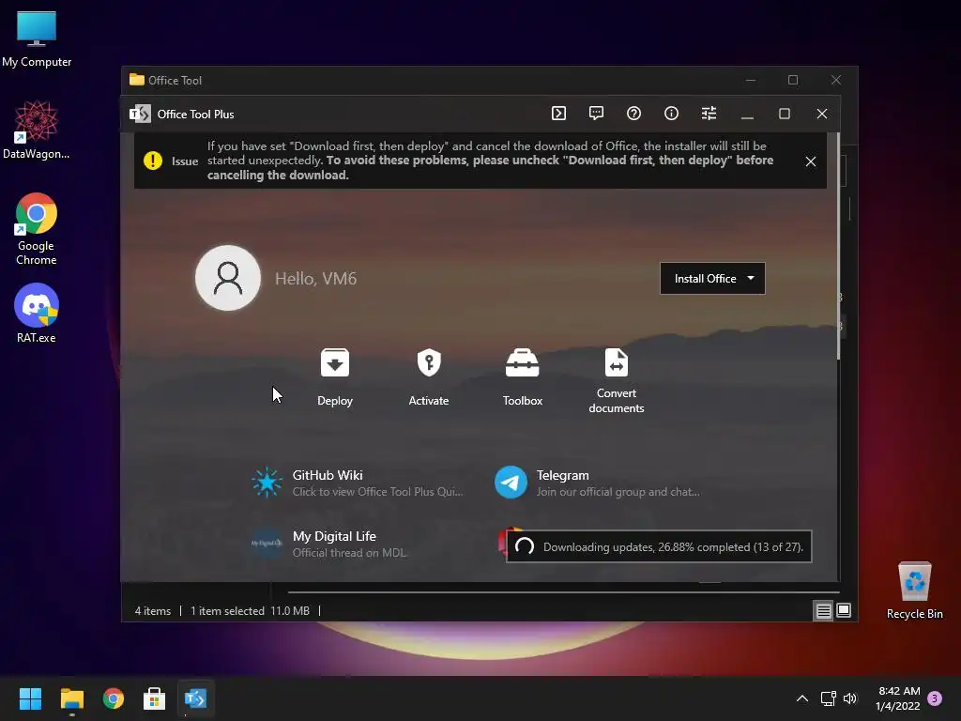The width and height of the screenshot is (961, 721).
Task: Open the network tray icon
Action: coord(828,698)
